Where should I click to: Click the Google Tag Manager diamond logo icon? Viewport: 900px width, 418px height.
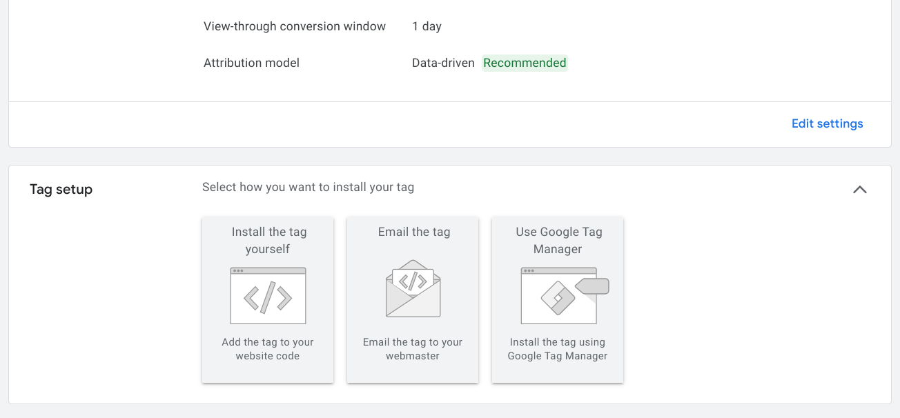click(x=558, y=299)
